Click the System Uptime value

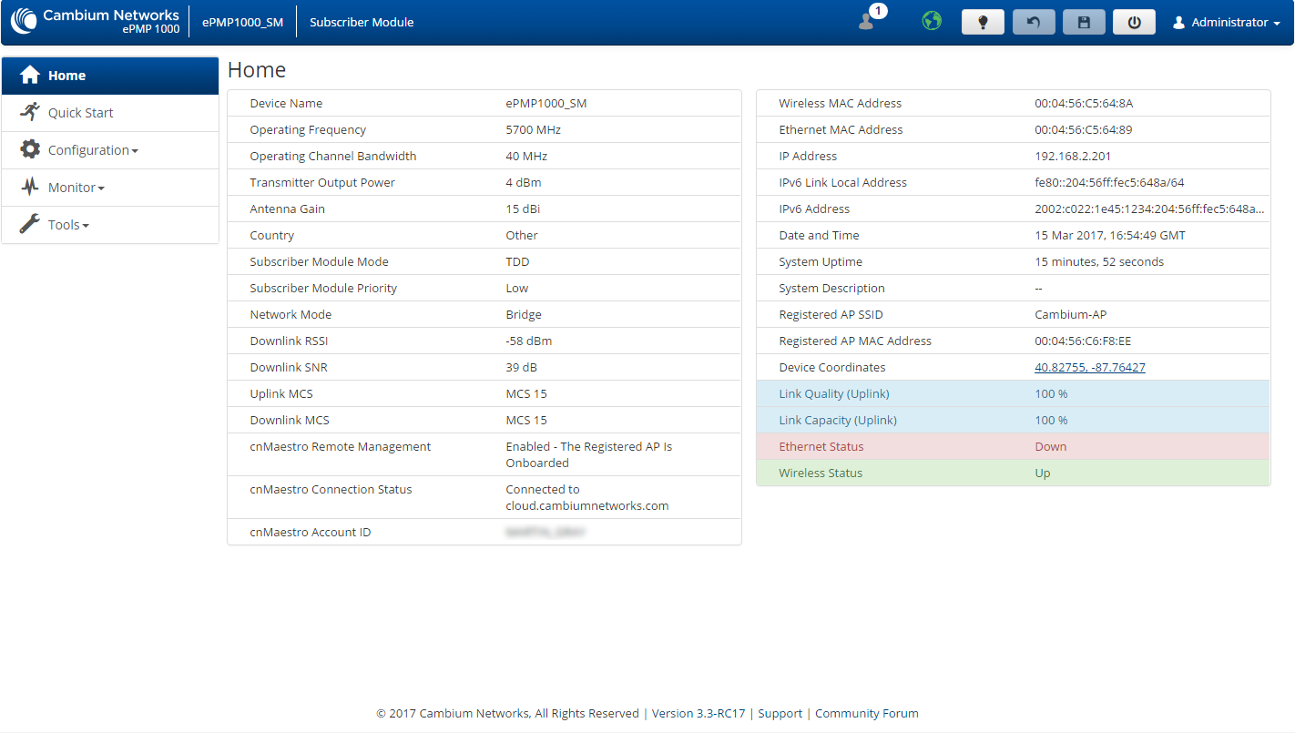tap(1099, 261)
